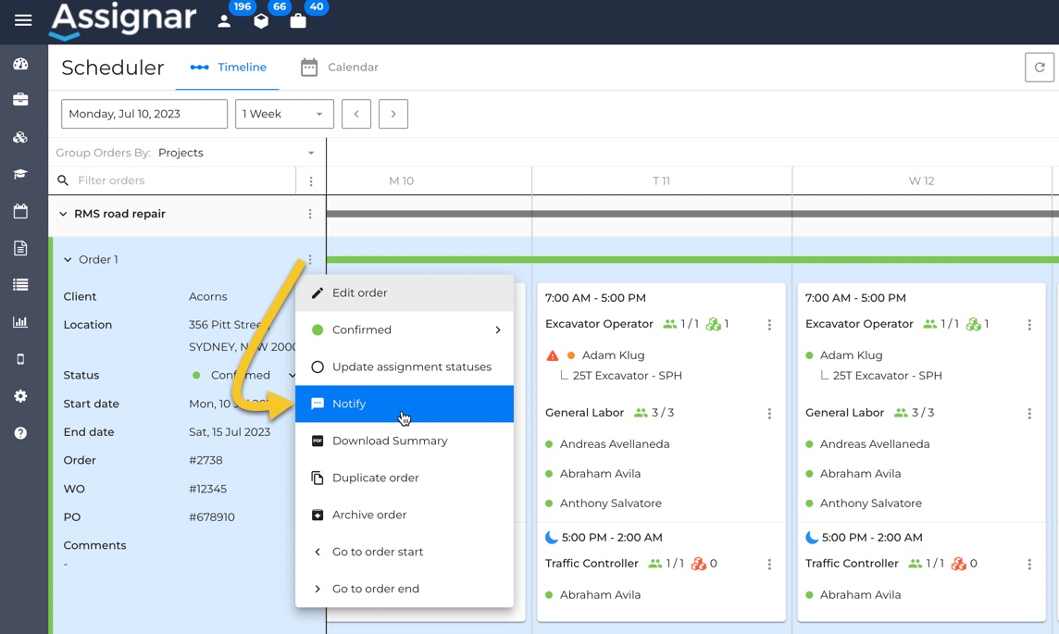Collapse the Order 1 details
The image size is (1059, 634).
tap(68, 260)
